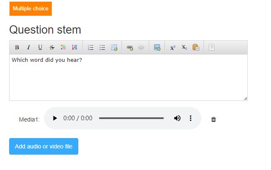The height and width of the screenshot is (170, 271).
Task: Apply strikethrough formatting
Action: tap(52, 47)
